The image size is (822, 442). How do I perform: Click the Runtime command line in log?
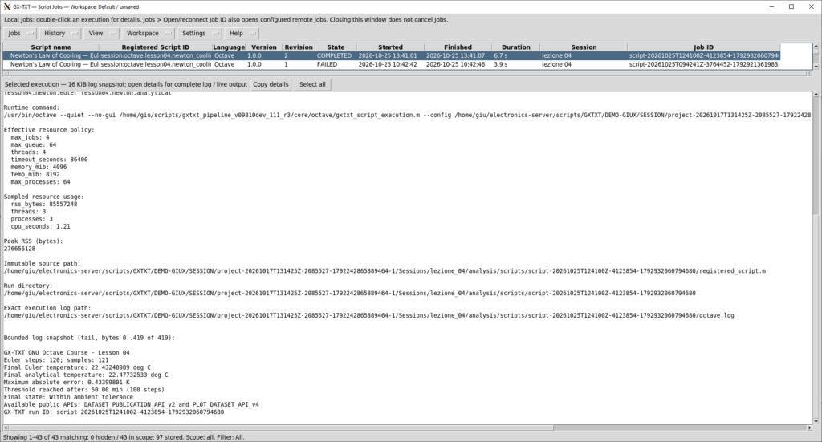407,115
